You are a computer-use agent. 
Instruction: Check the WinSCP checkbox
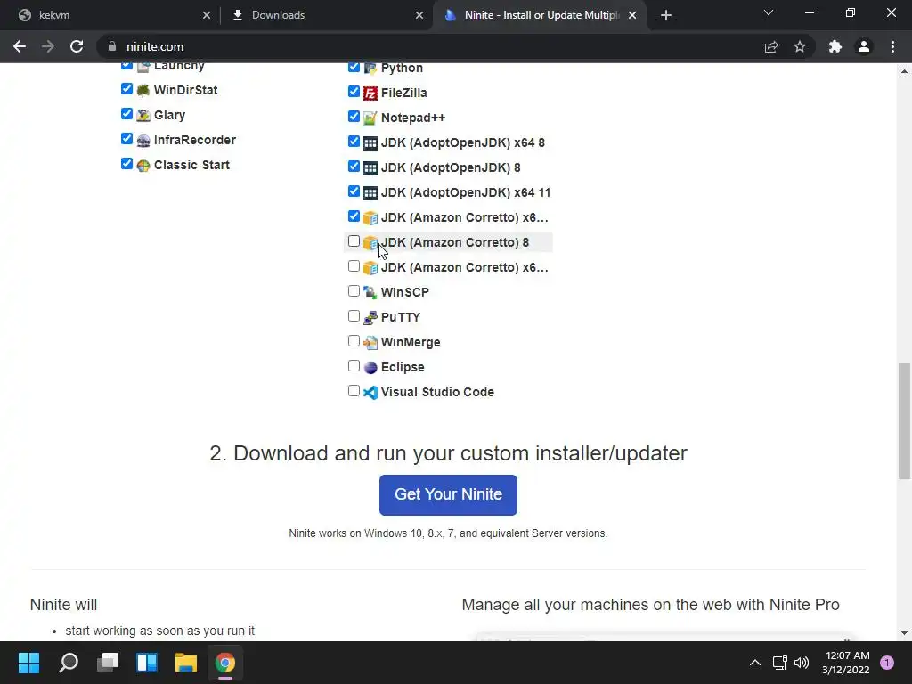pos(354,291)
